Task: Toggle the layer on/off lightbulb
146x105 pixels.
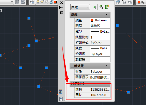Action: (38, 2)
